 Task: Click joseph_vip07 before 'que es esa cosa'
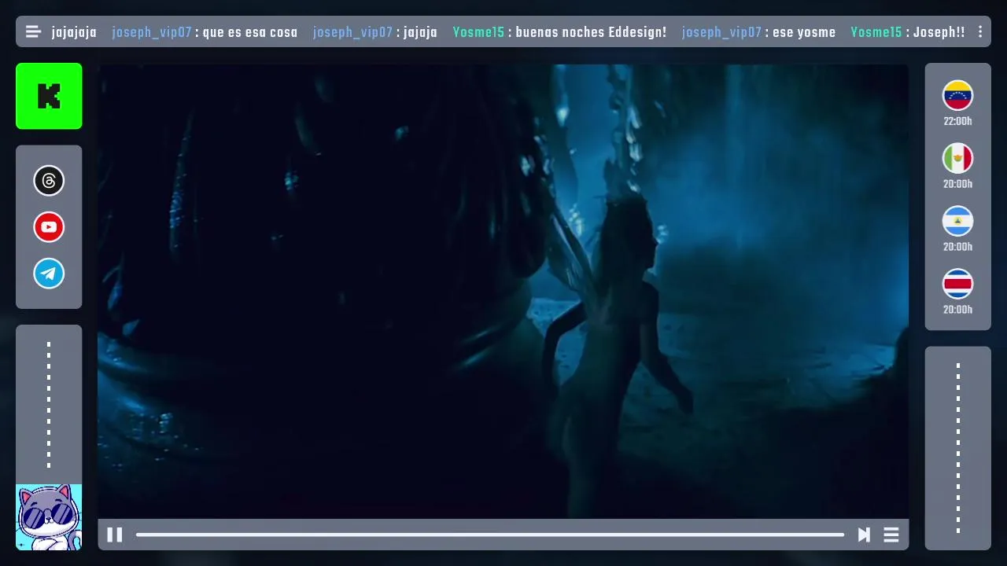tap(152, 32)
